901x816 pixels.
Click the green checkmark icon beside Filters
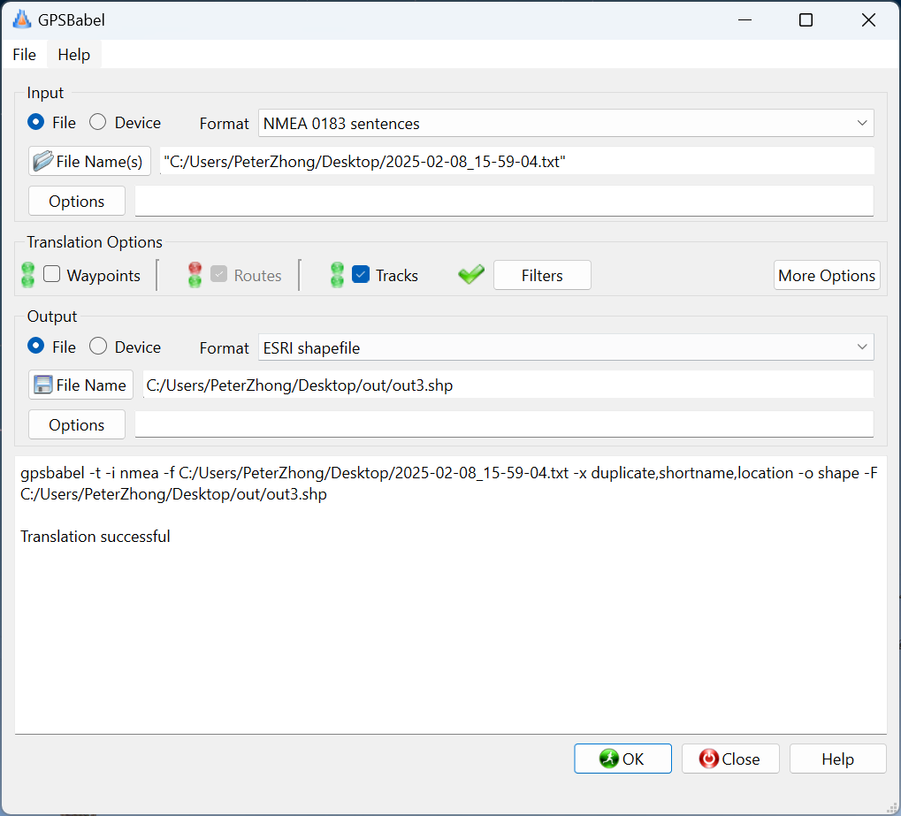point(471,275)
